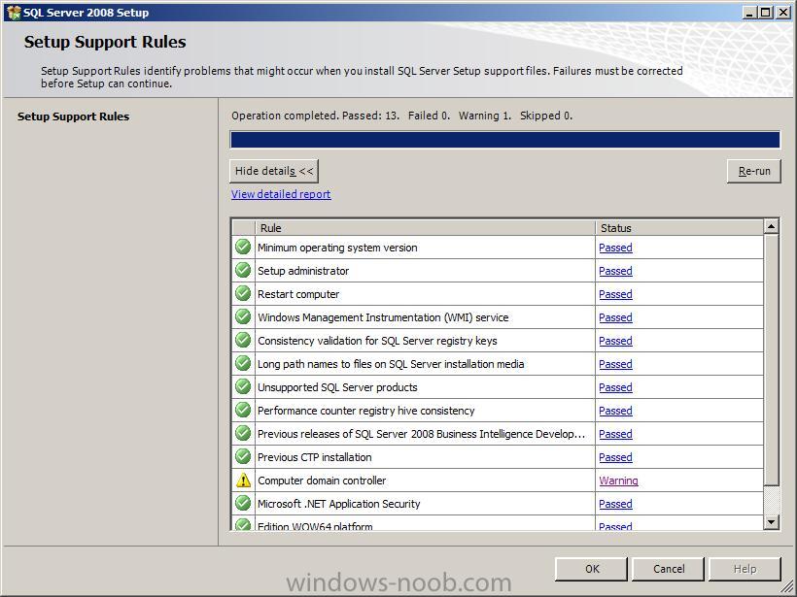The width and height of the screenshot is (797, 597).
Task: Click the green check icon beside Setup administrator
Action: pyautogui.click(x=243, y=271)
